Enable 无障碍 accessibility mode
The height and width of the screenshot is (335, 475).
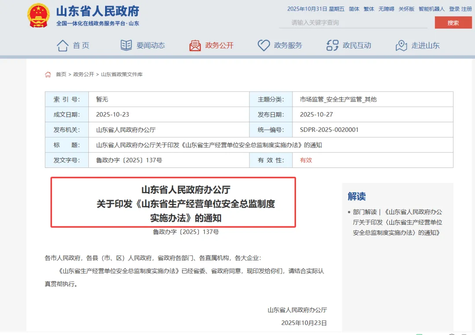point(386,8)
